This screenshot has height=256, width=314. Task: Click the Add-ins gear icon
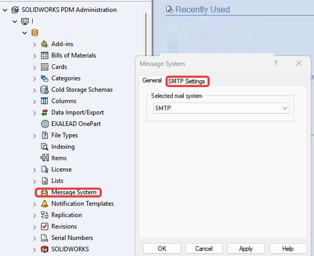tap(45, 44)
